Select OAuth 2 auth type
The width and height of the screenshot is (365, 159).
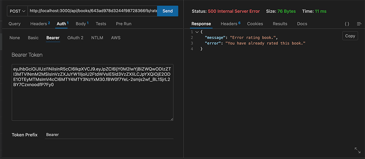coord(75,38)
